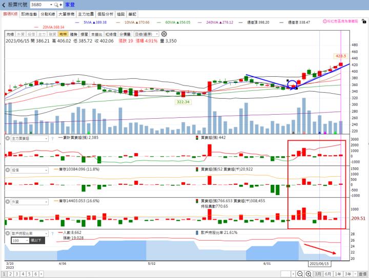369x278 pixels.
Task: Switch to the 即時走勢 tab
Action: coord(29,14)
